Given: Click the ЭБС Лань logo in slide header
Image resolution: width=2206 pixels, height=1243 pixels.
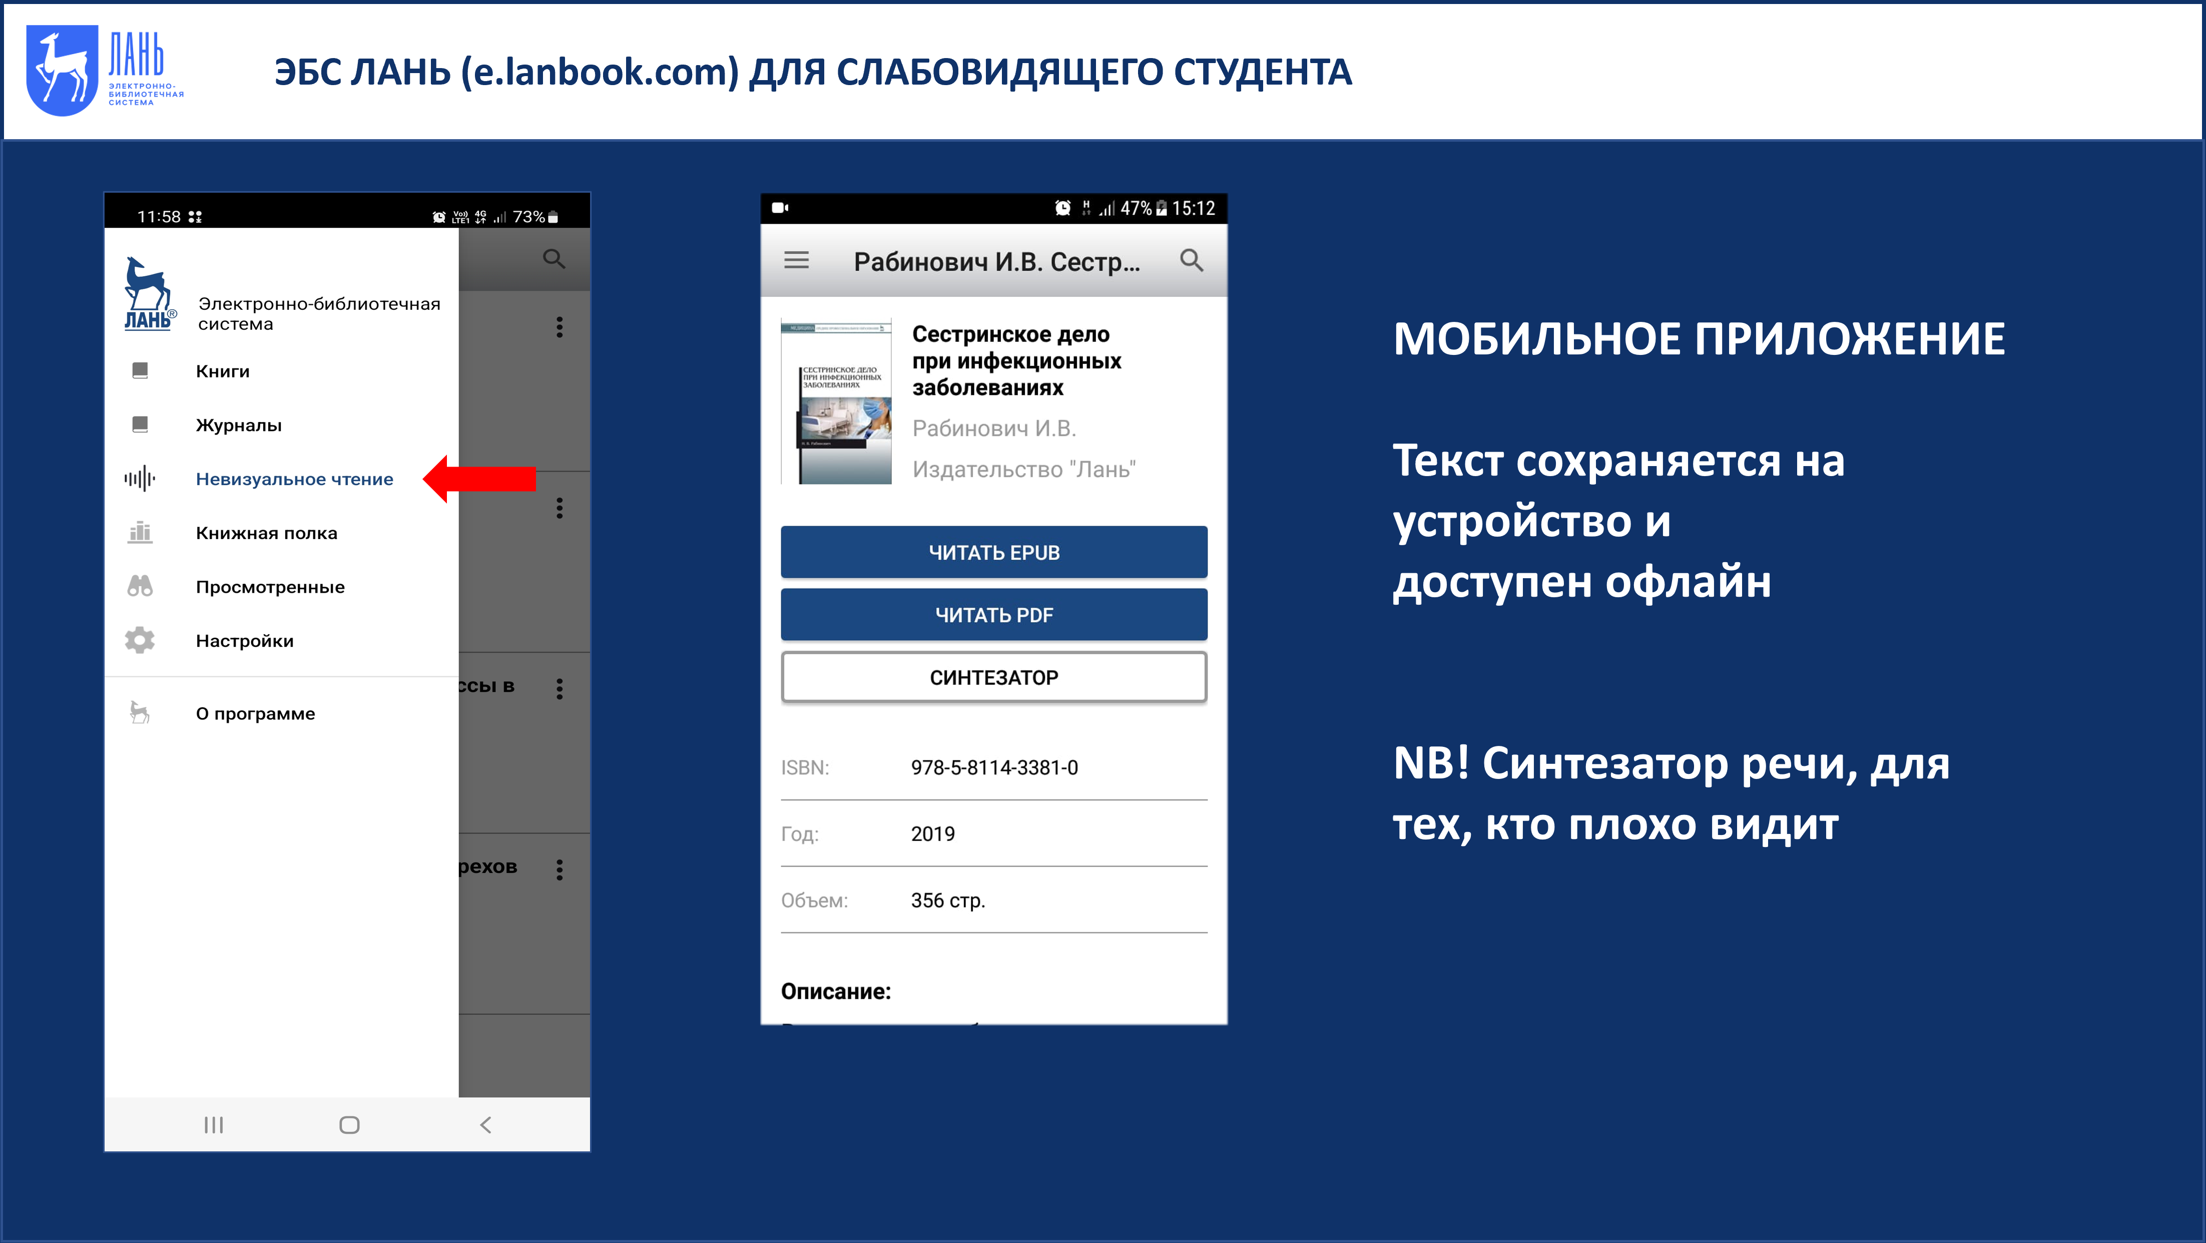Looking at the screenshot, I should pos(105,70).
